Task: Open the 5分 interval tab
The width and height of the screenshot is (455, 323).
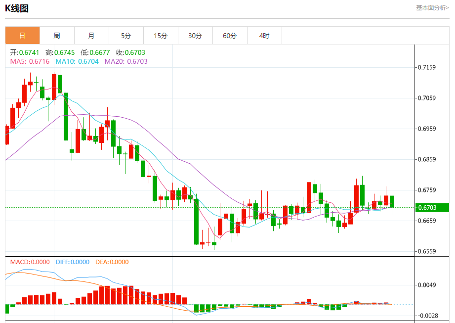Action: tap(126, 36)
